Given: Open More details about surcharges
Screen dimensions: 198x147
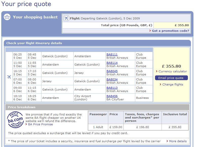Looking at the screenshot, I should click(178, 141).
